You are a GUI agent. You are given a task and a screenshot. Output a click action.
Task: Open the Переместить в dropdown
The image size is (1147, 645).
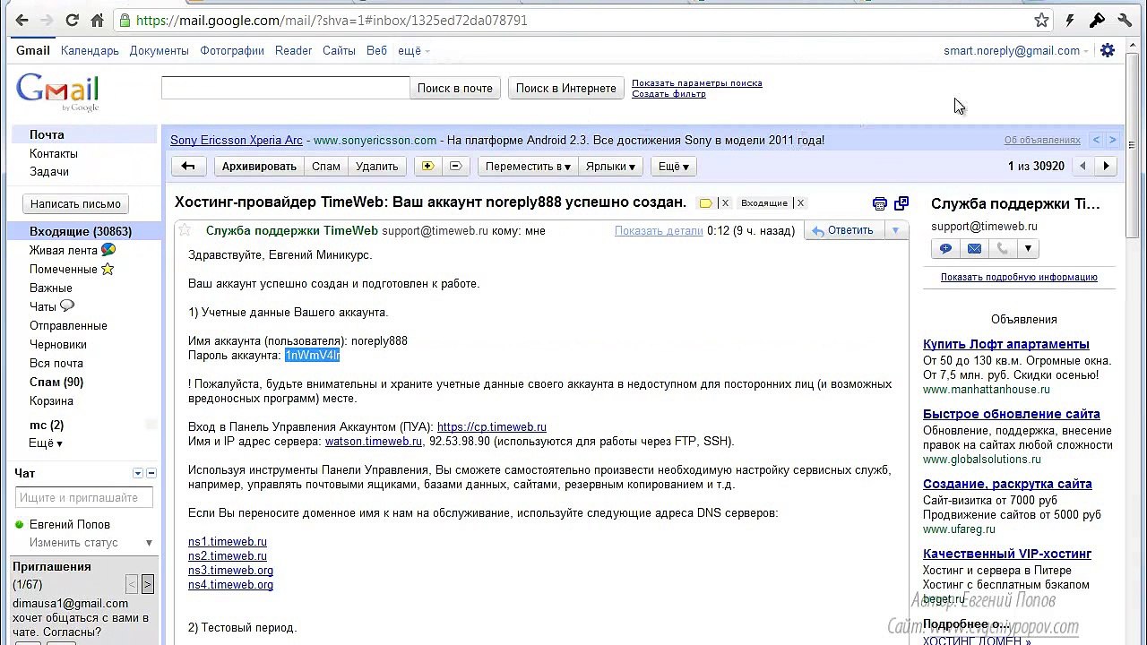tap(528, 166)
